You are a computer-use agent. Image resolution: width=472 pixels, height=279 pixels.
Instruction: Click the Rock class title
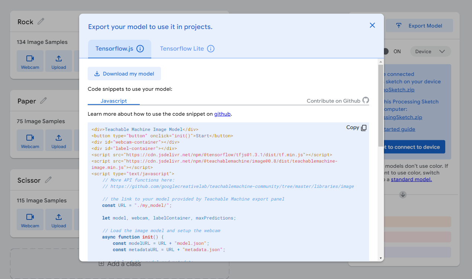(x=25, y=22)
